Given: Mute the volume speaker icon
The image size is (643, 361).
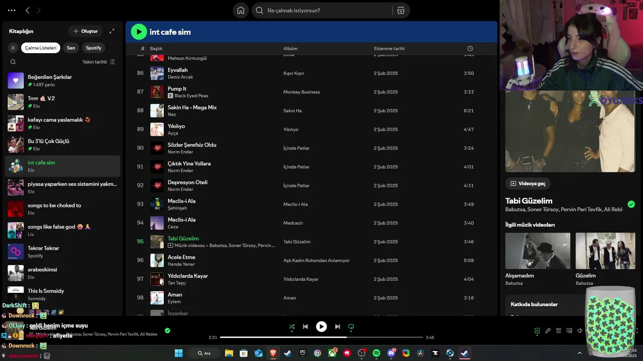Looking at the screenshot, I should click(580, 330).
